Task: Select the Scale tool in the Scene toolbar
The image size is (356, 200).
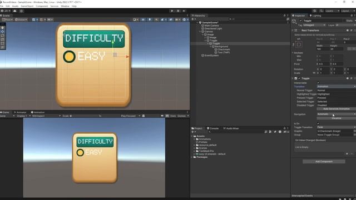Action: tap(2, 39)
